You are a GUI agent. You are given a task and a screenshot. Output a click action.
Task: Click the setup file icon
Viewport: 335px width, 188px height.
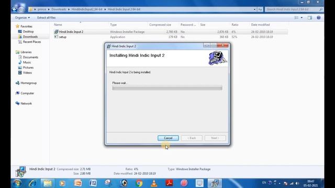(x=56, y=37)
